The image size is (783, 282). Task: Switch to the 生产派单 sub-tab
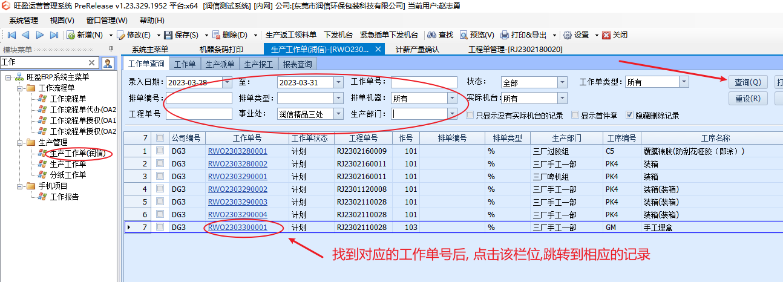click(x=220, y=64)
